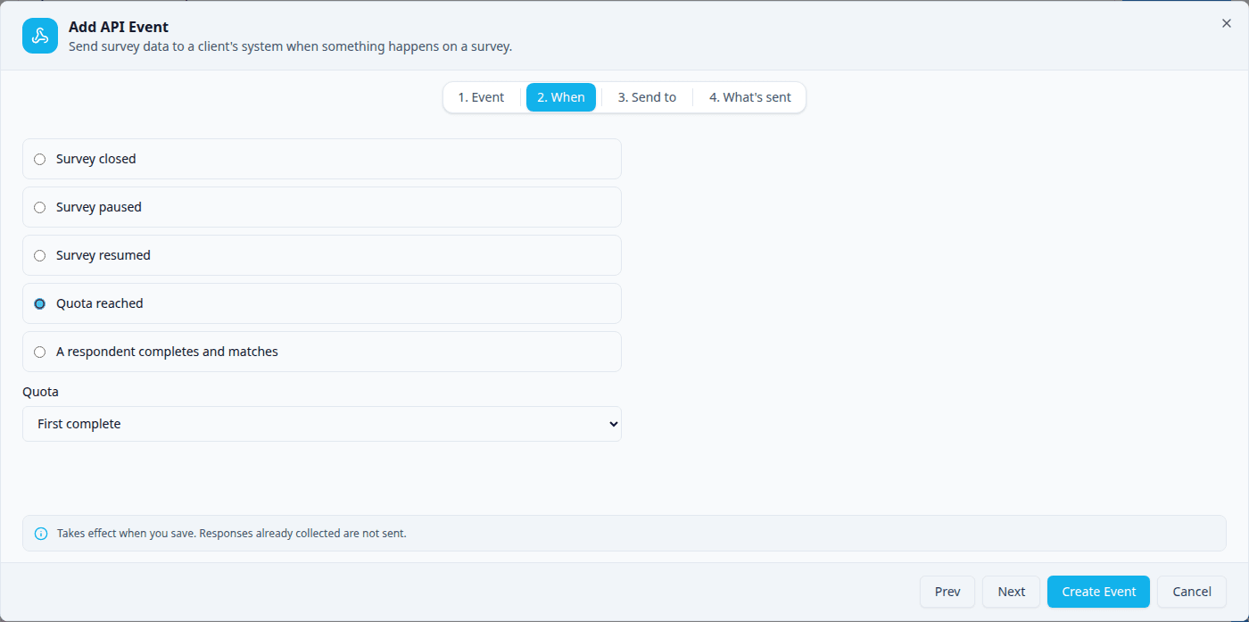This screenshot has height=622, width=1249.
Task: Cancel the Add API Event dialog
Action: pyautogui.click(x=1192, y=592)
